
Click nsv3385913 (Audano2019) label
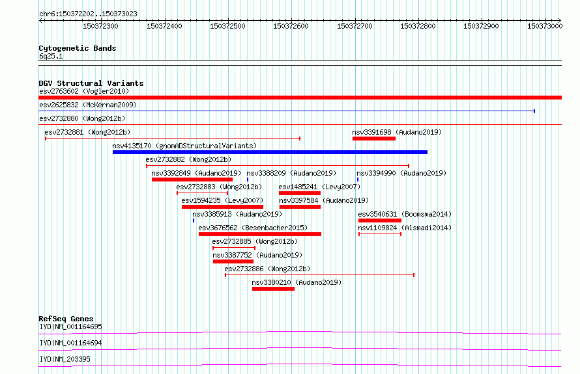click(237, 214)
